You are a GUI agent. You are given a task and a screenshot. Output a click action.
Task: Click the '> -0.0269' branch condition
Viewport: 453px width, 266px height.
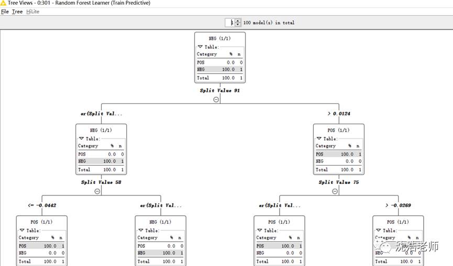click(398, 205)
